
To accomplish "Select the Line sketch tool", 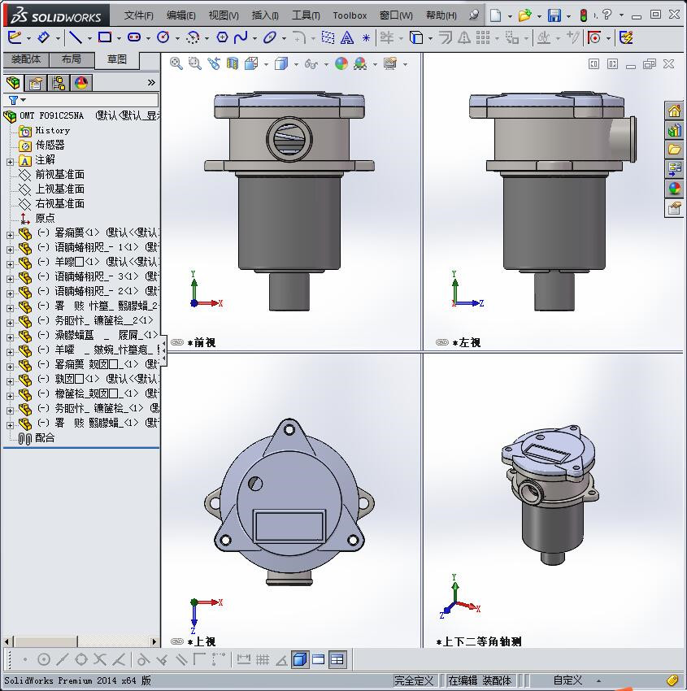I will (75, 37).
